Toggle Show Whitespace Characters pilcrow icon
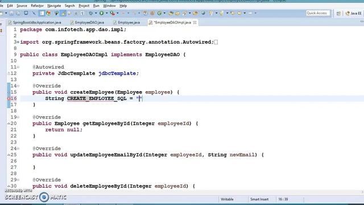The width and height of the screenshot is (364, 205). 82,13
